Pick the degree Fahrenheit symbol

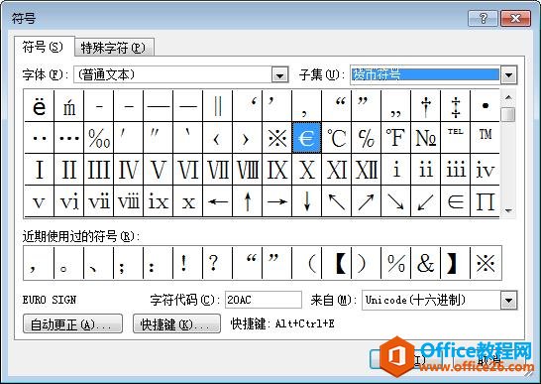tap(395, 138)
